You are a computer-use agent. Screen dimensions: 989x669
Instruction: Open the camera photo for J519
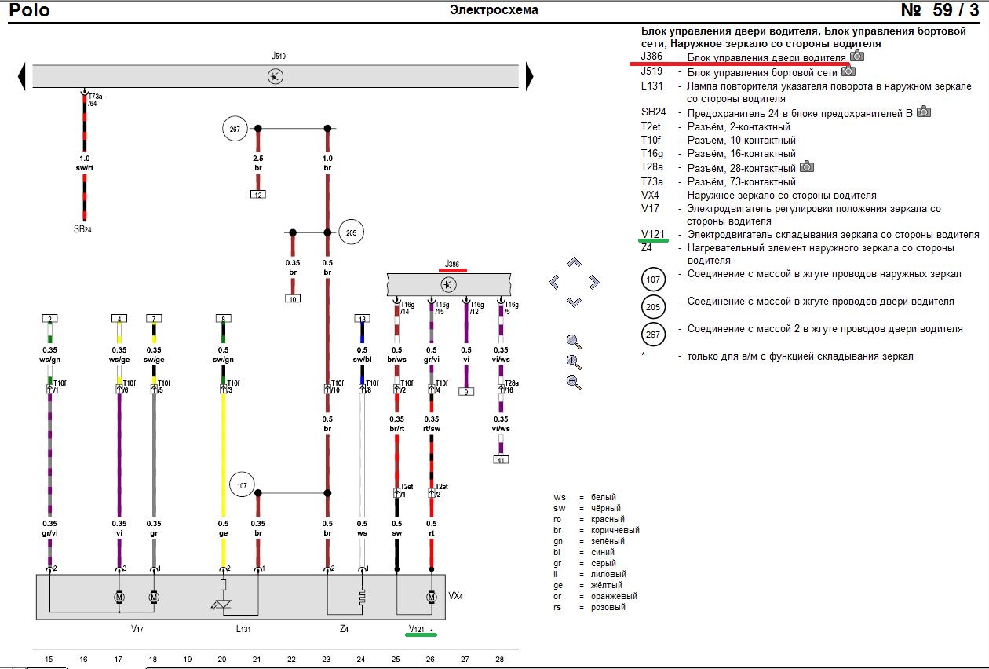848,71
